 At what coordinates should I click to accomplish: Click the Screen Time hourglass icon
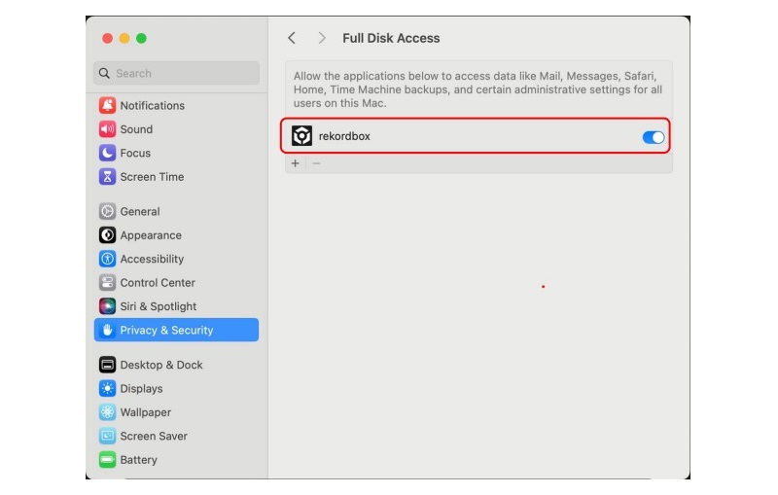(x=107, y=177)
